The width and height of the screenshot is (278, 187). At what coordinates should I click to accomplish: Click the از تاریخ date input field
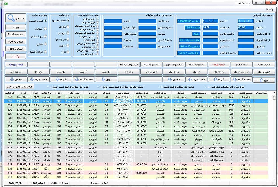click(x=246, y=21)
